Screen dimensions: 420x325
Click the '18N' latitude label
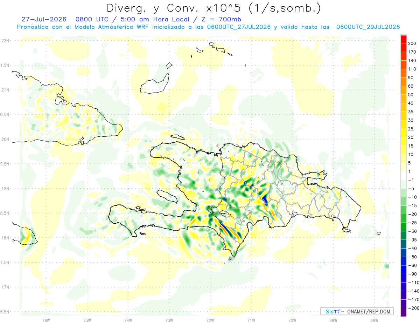tap(5, 238)
